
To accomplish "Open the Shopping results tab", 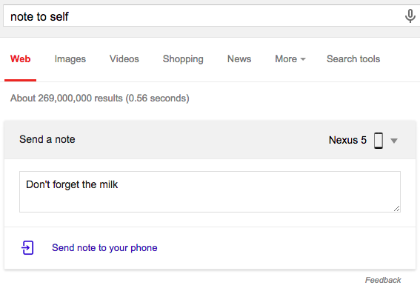I will 183,59.
